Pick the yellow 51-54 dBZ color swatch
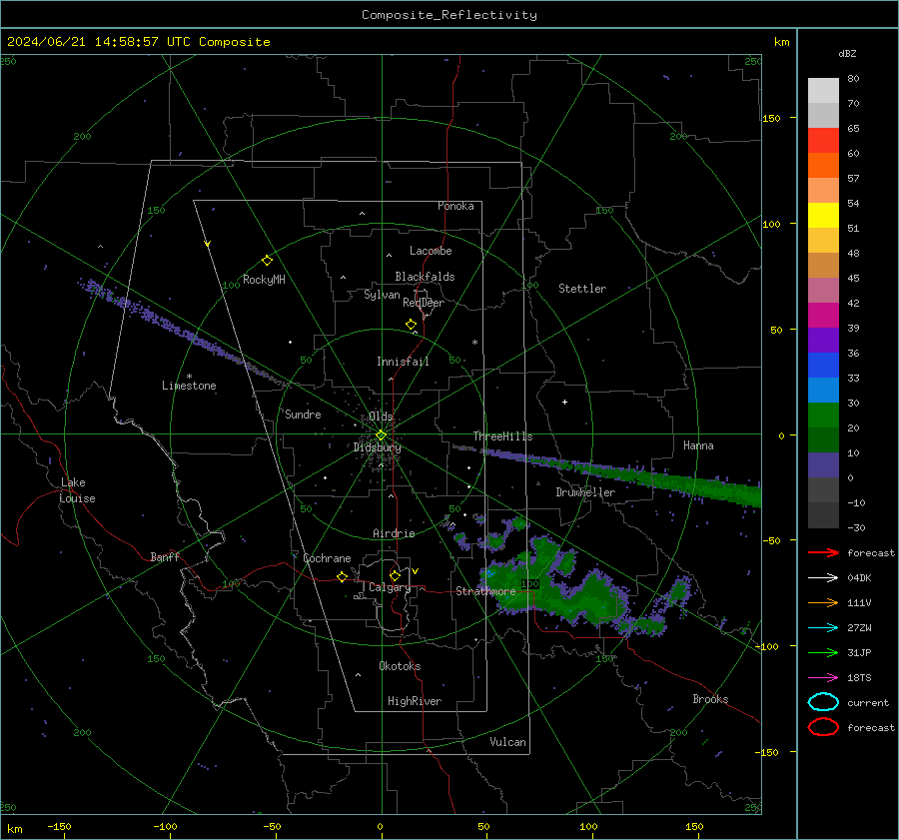The height and width of the screenshot is (840, 899). [823, 215]
